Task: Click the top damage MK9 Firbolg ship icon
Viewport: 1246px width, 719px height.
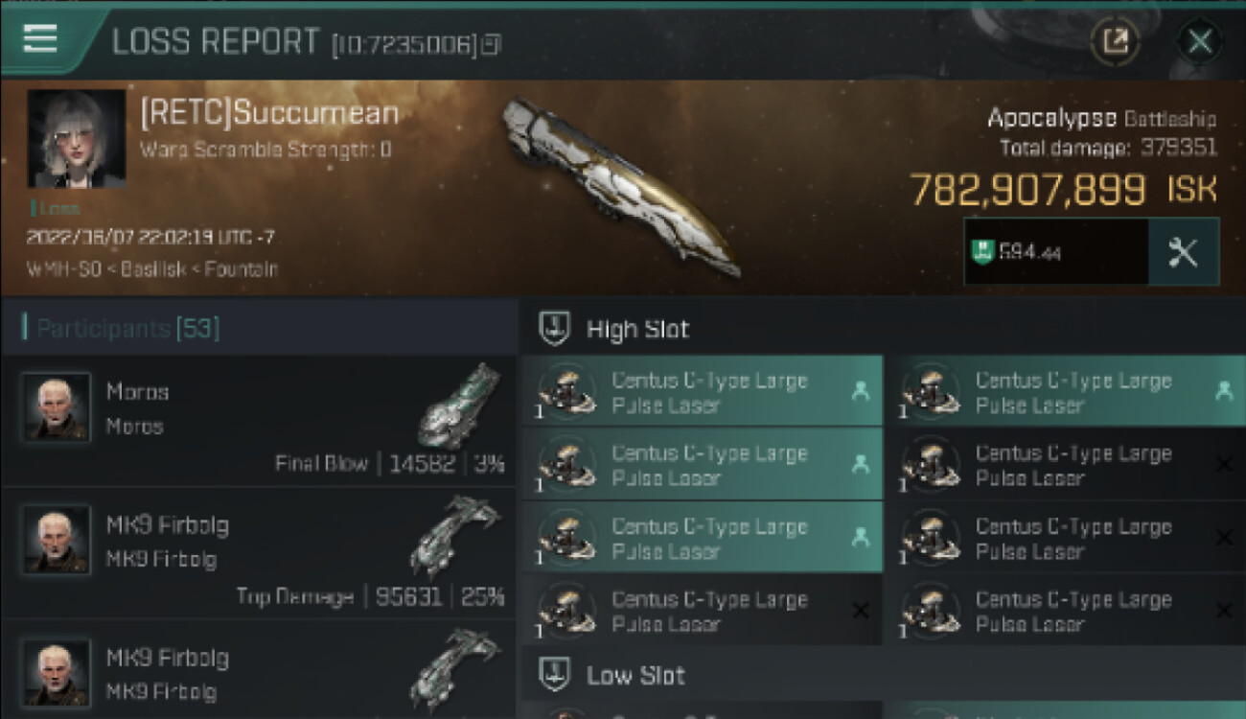Action: (456, 537)
